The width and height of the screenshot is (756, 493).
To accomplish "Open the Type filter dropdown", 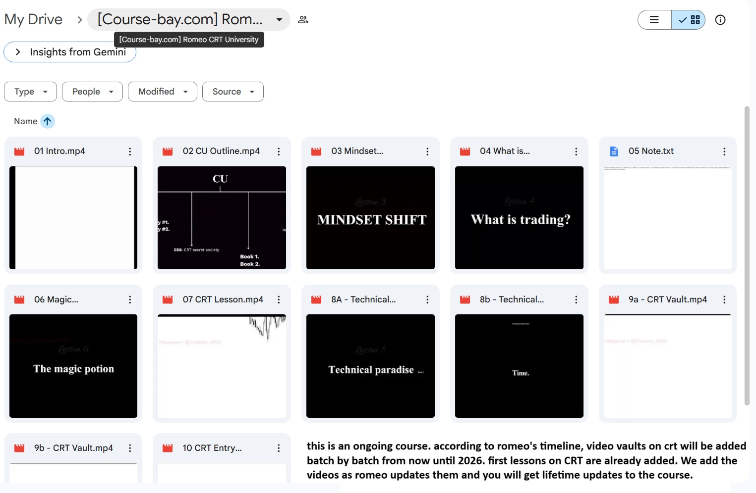I will coord(31,92).
